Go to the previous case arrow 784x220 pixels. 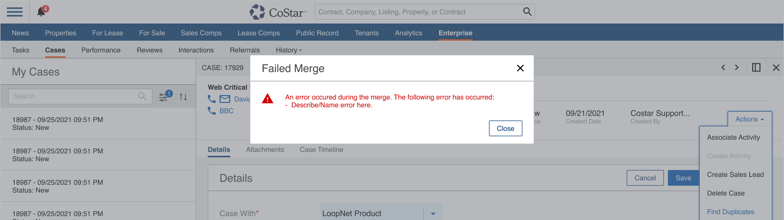(x=723, y=68)
